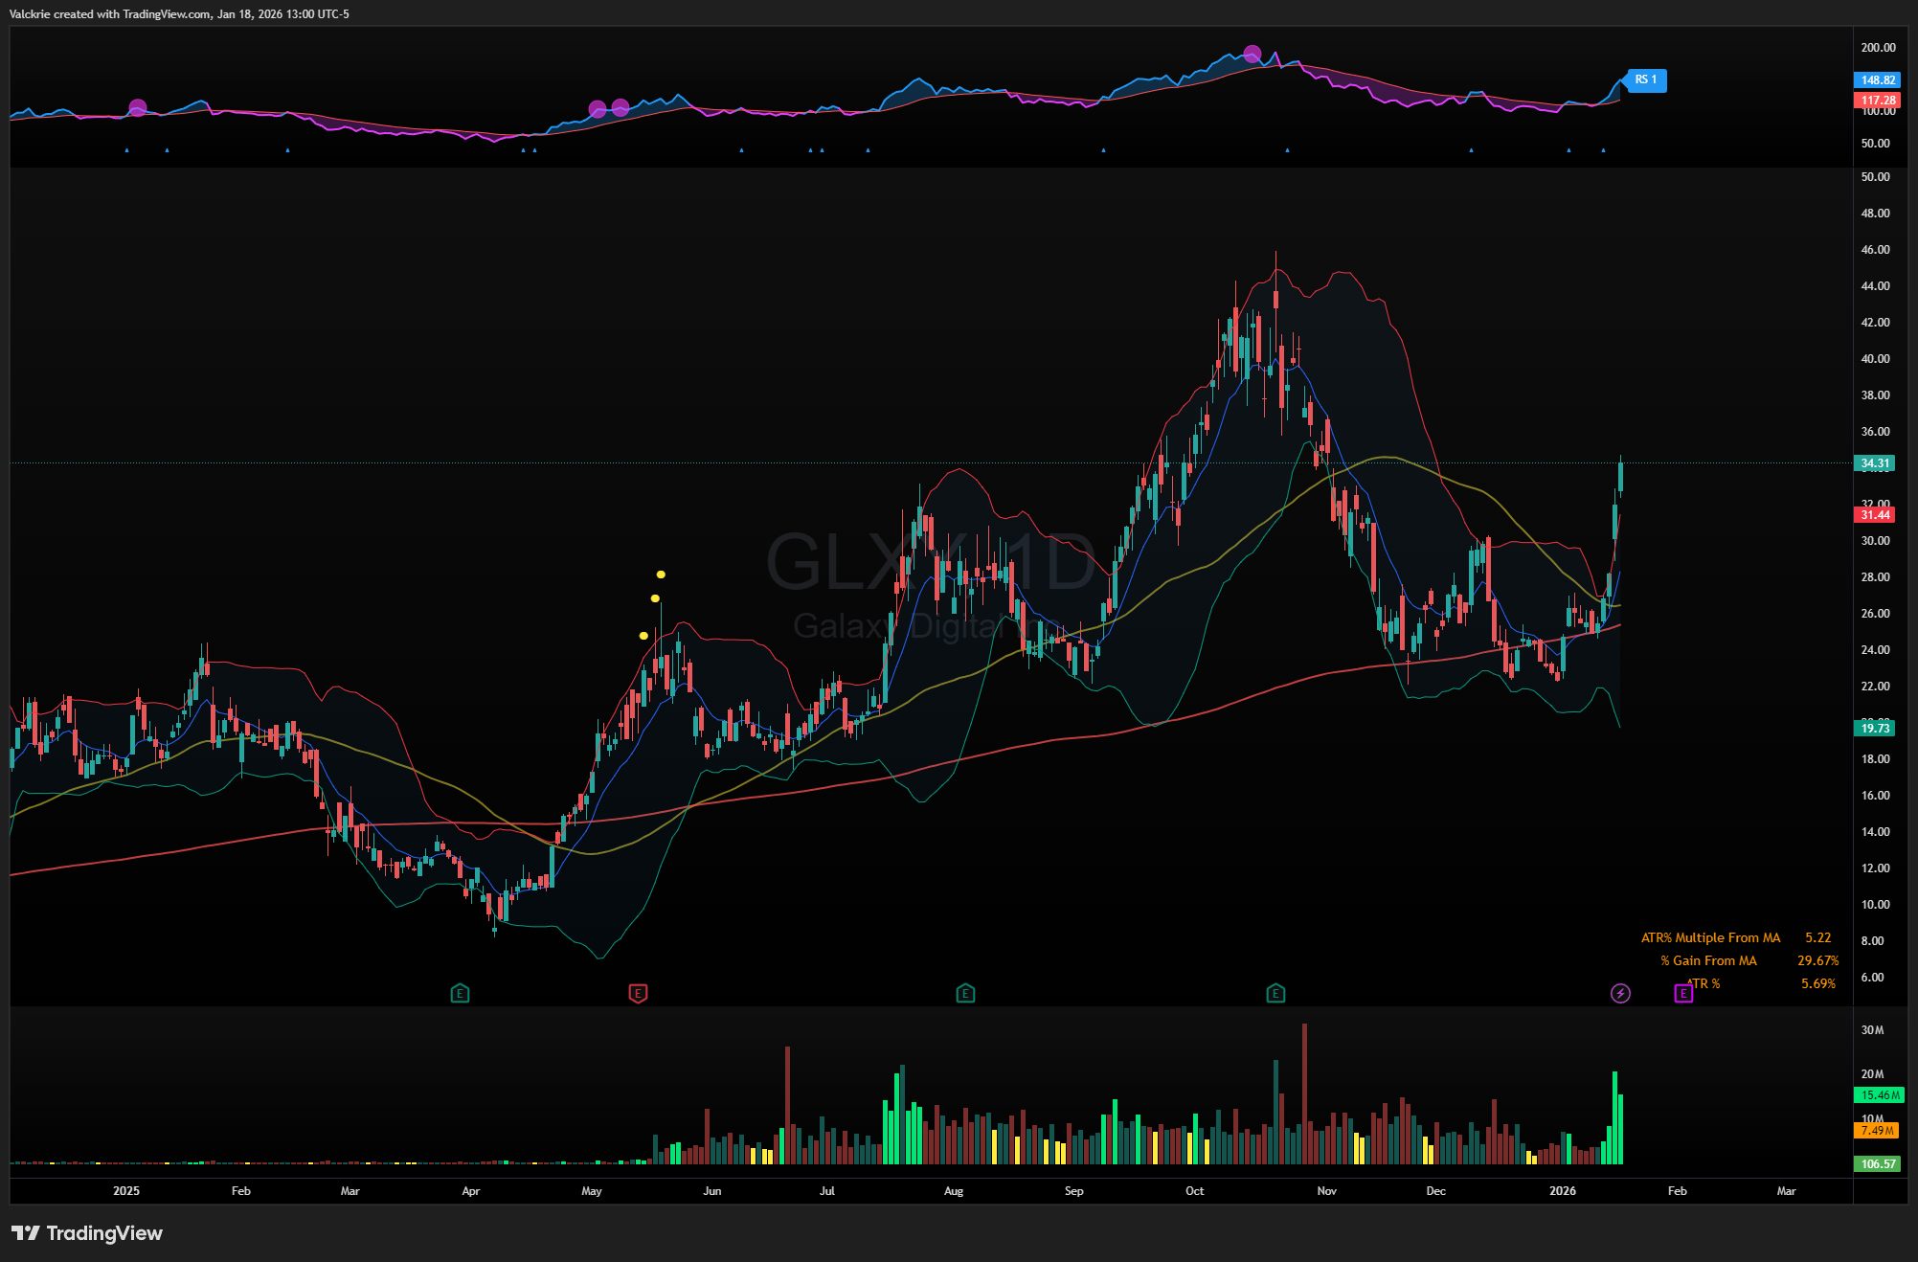Click the red earnings E marker

pos(638,994)
